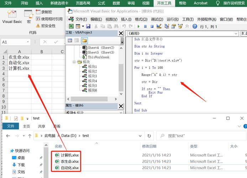Run the macro with the green play button
Image resolution: width=247 pixels, height=178 pixels.
(138, 26)
